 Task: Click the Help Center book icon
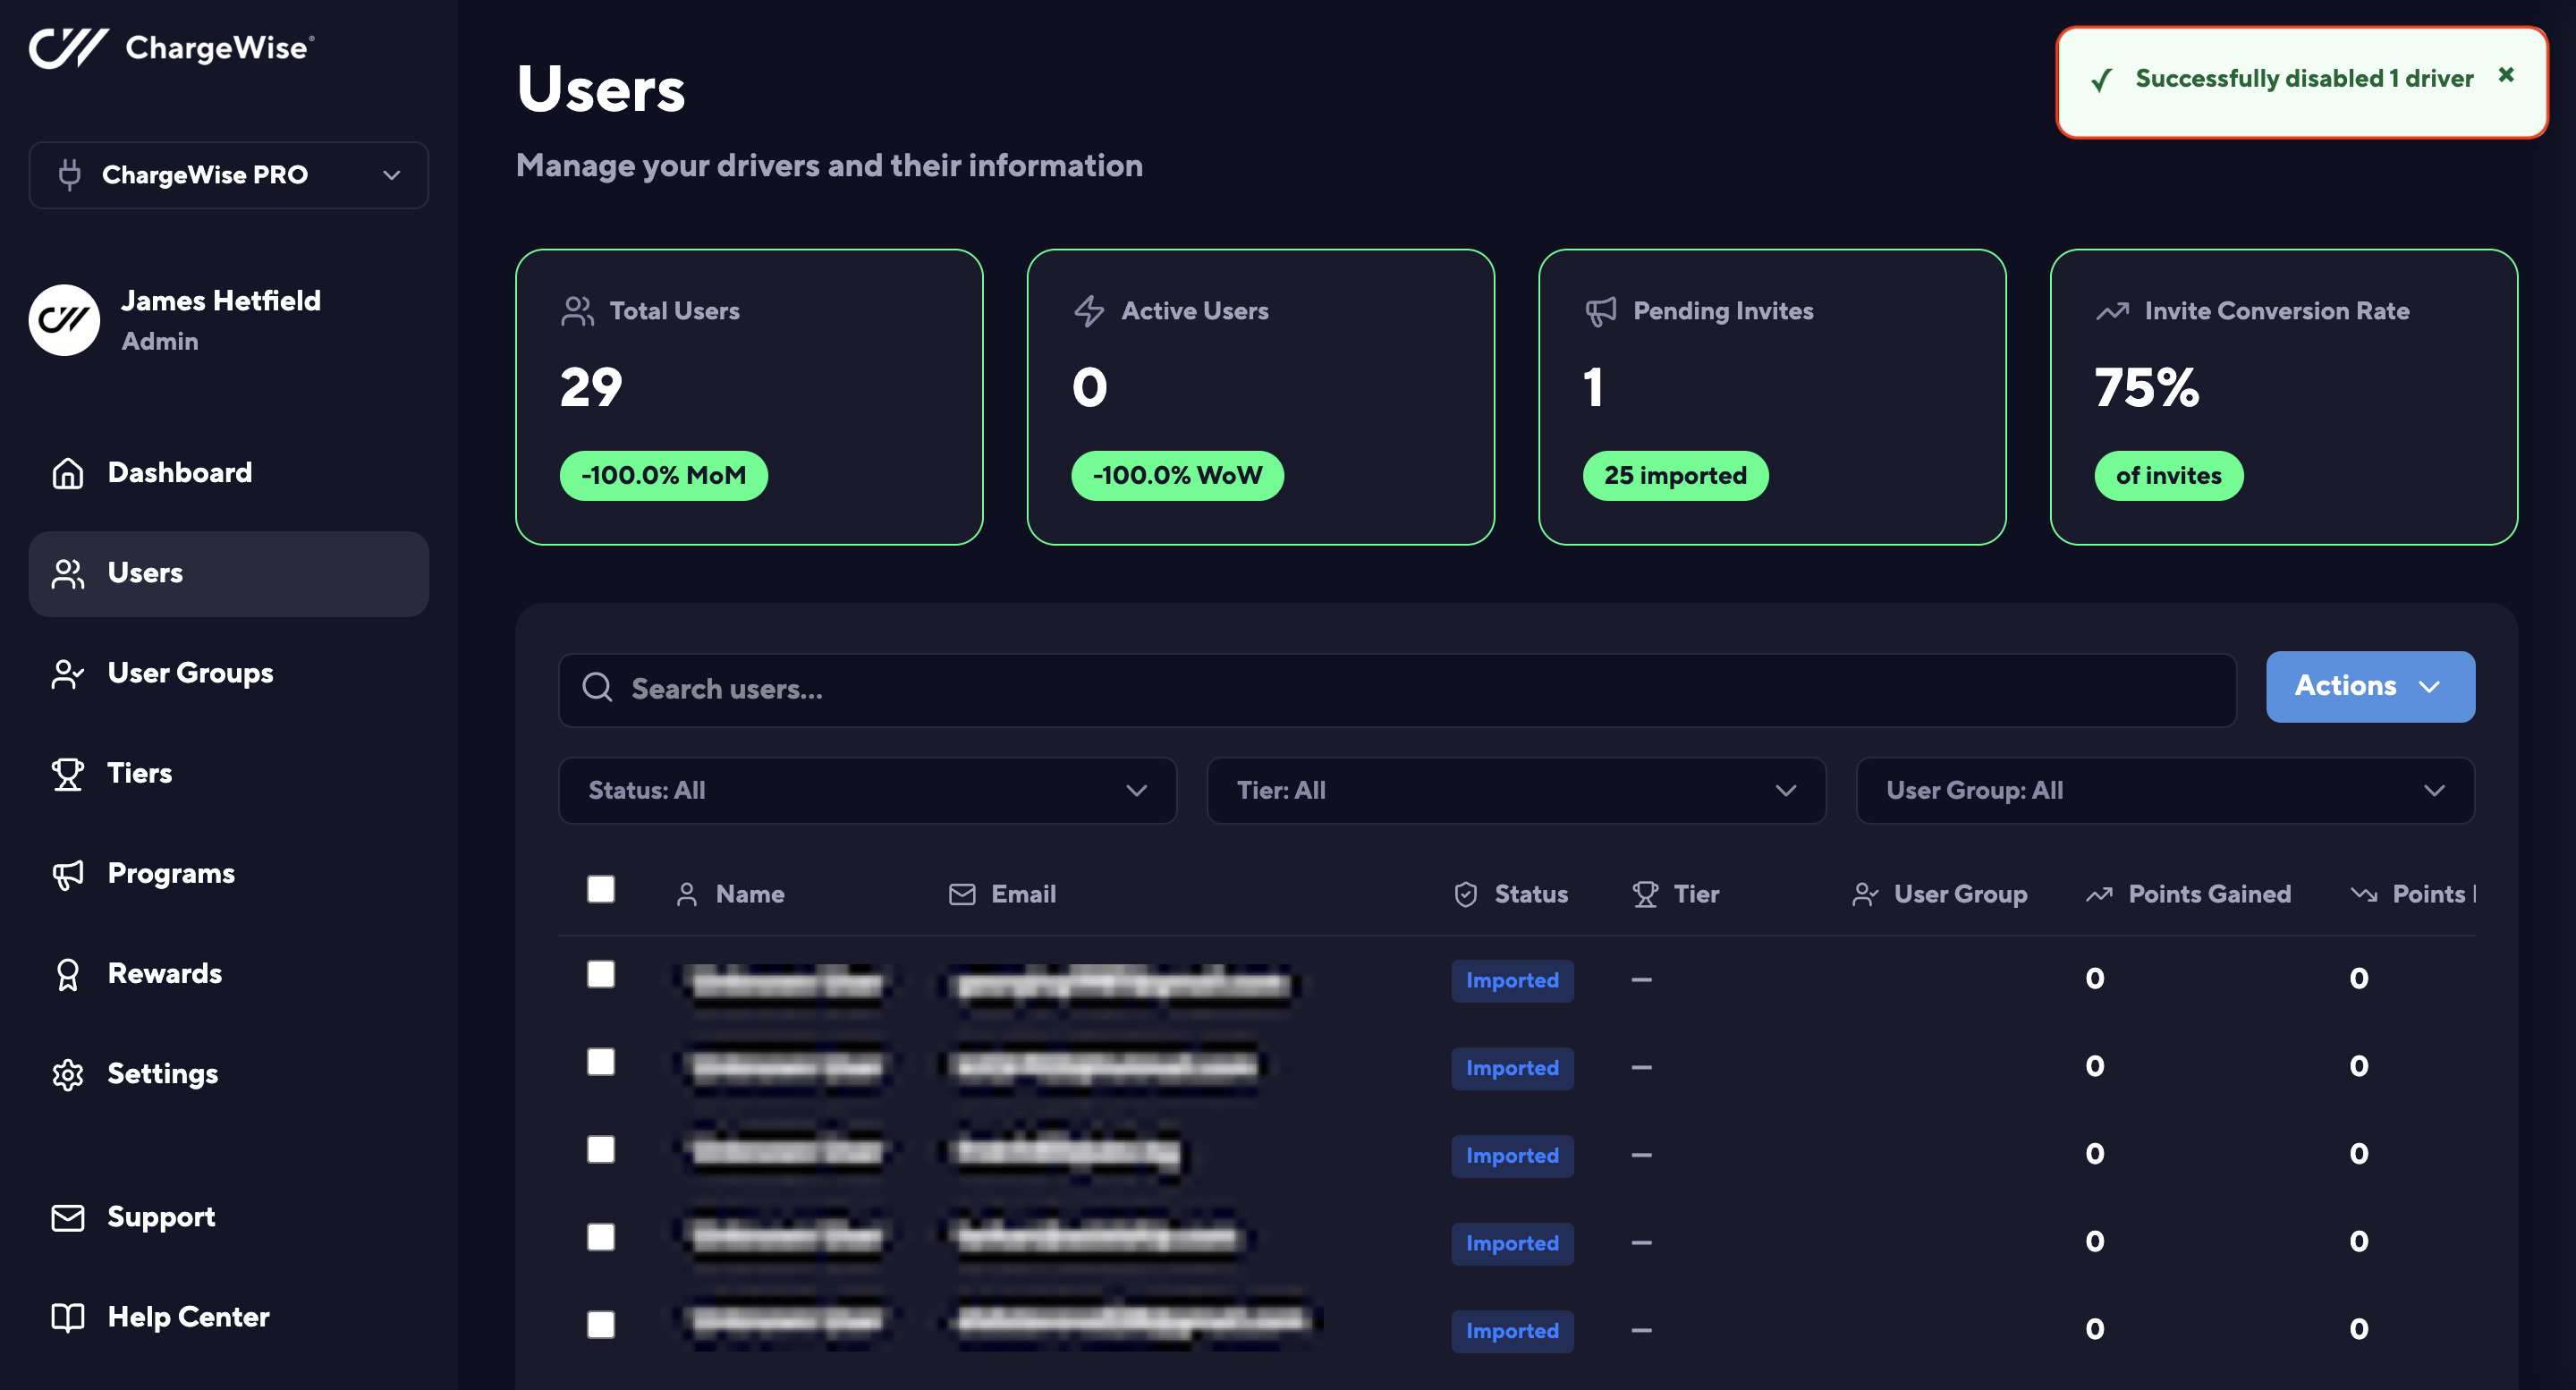point(67,1317)
